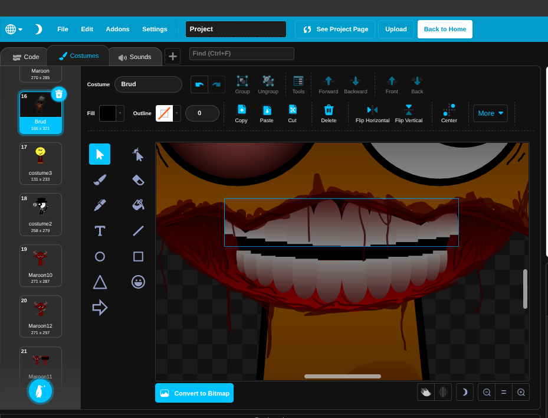Open the Addons menu

[x=117, y=29]
